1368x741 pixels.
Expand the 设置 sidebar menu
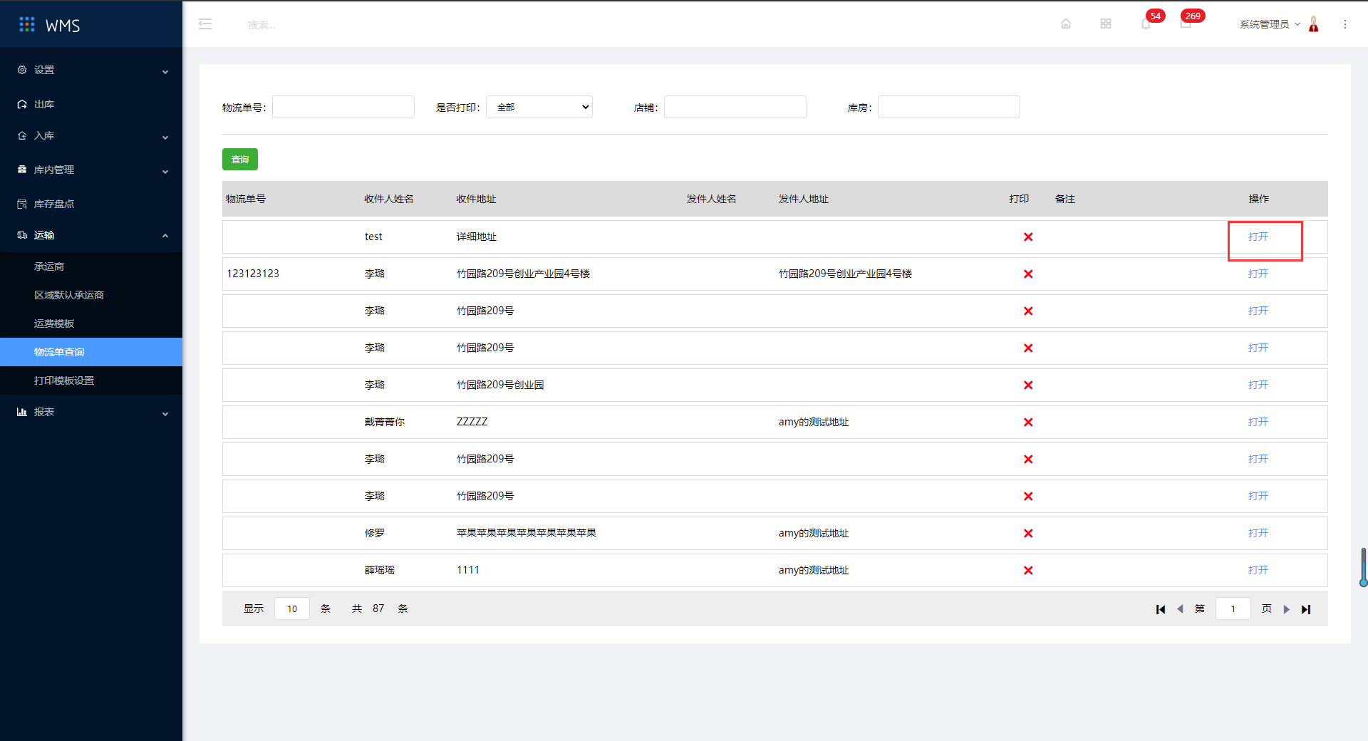[x=91, y=70]
